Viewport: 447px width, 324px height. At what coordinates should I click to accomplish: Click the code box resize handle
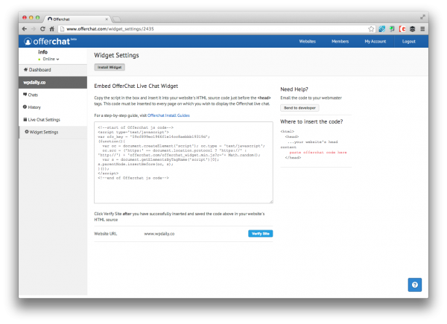[x=271, y=201]
